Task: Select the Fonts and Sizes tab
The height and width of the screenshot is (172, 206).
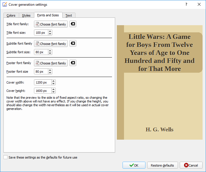Action: tap(48, 15)
